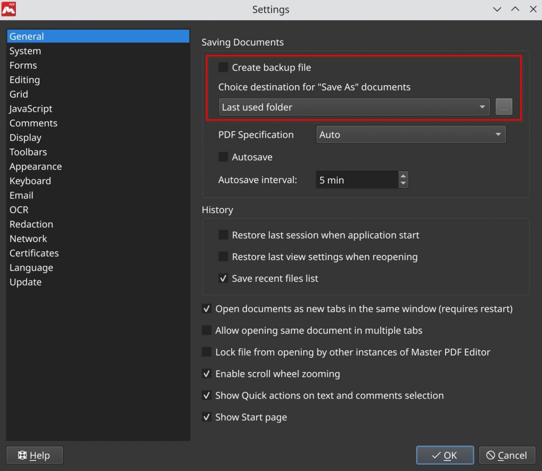Click the Master PDF Editor app icon

point(8,9)
